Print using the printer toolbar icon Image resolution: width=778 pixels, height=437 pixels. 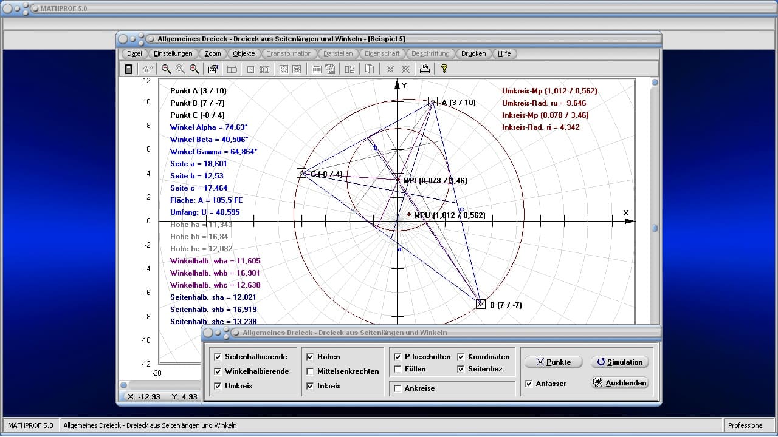click(x=425, y=69)
